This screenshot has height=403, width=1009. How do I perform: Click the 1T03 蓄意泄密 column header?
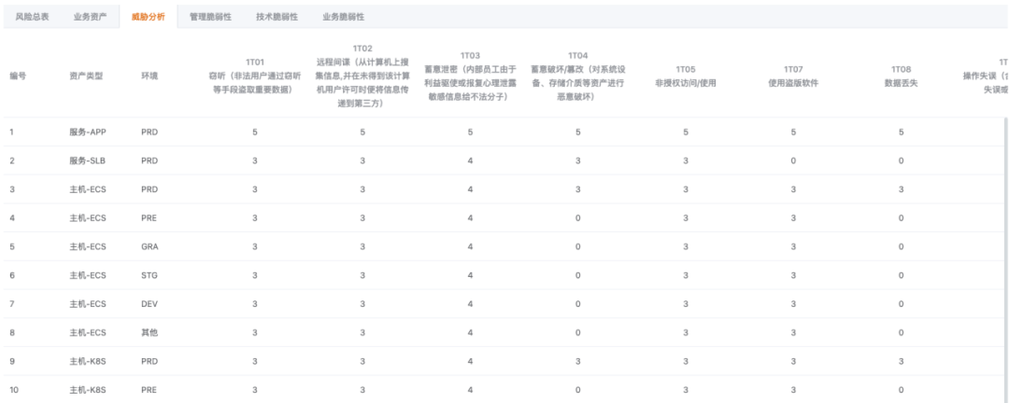click(x=470, y=76)
